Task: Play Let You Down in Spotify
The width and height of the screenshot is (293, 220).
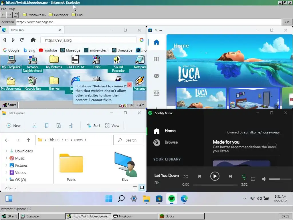Action: tap(215, 176)
